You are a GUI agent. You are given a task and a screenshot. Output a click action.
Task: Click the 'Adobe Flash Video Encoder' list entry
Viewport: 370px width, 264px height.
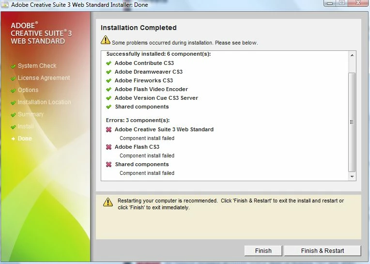151,89
